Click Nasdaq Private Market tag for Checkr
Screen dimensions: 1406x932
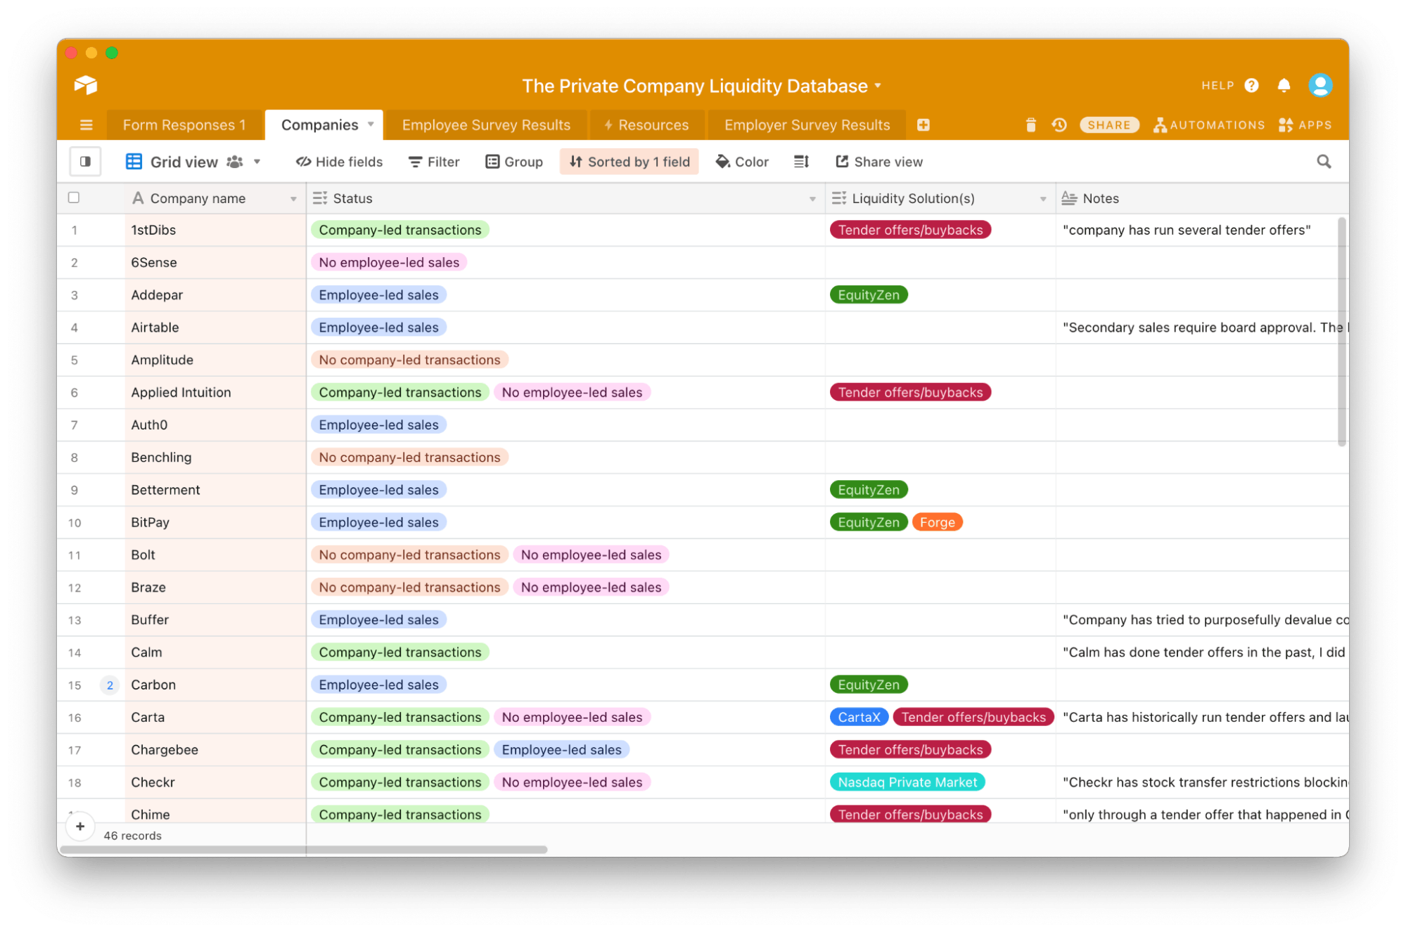click(x=907, y=782)
